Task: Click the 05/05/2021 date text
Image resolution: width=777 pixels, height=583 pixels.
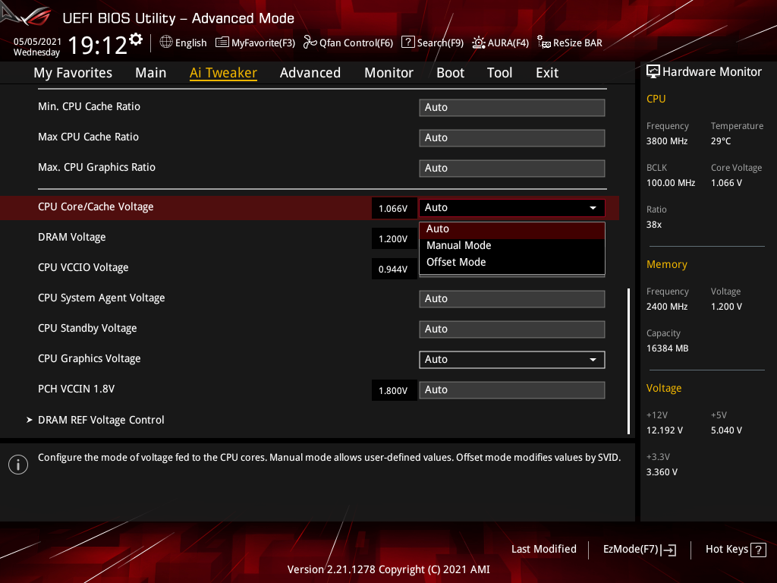Action: (37, 41)
